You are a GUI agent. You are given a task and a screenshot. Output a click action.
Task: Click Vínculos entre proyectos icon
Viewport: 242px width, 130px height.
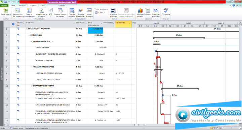coord(41,11)
